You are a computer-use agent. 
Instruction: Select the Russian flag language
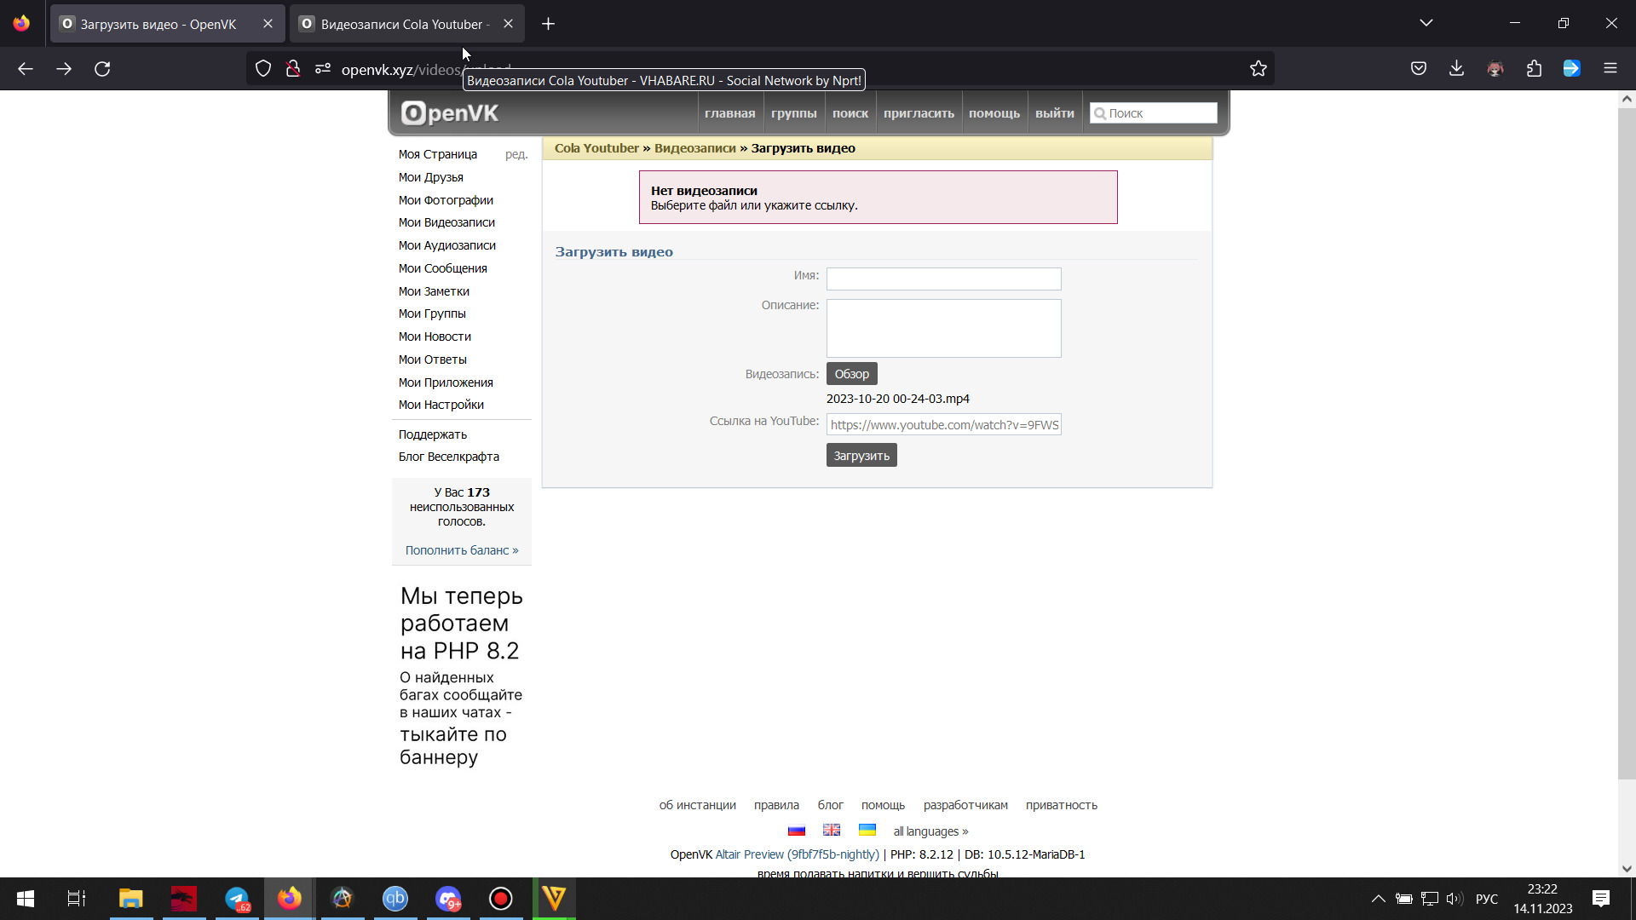pyautogui.click(x=797, y=831)
